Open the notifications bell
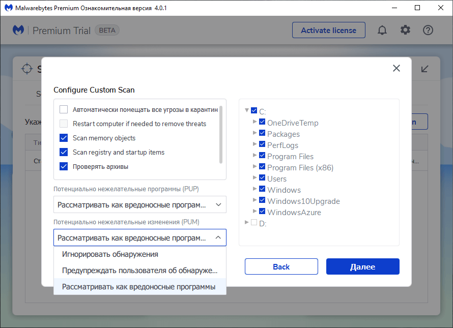Image resolution: width=453 pixels, height=328 pixels. [x=382, y=30]
